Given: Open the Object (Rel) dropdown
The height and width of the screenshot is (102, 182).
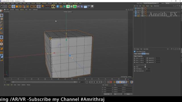Looking at the screenshot, I should pyautogui.click(x=107, y=94).
